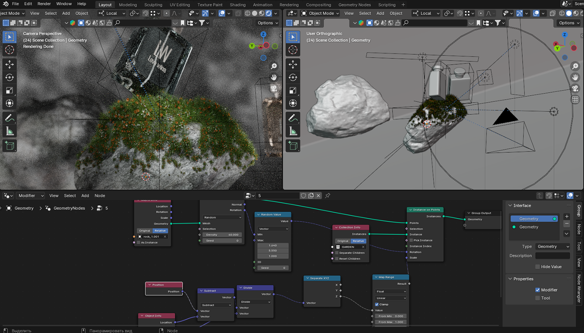Click the Description input field

[x=552, y=255]
